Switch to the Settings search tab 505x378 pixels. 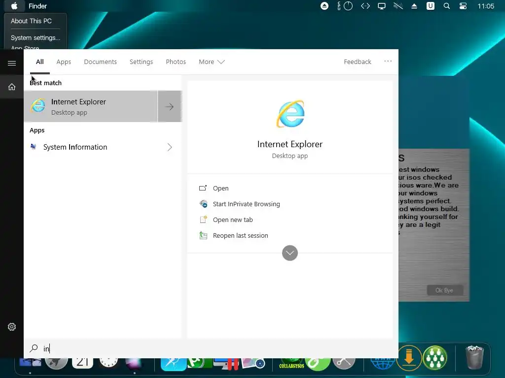tap(141, 62)
